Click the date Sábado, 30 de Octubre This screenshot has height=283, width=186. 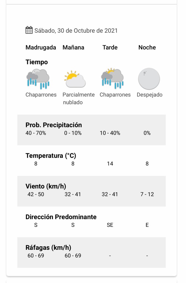pyautogui.click(x=76, y=30)
